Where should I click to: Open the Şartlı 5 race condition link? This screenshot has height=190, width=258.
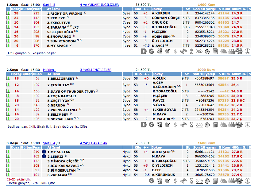(x=49, y=5)
